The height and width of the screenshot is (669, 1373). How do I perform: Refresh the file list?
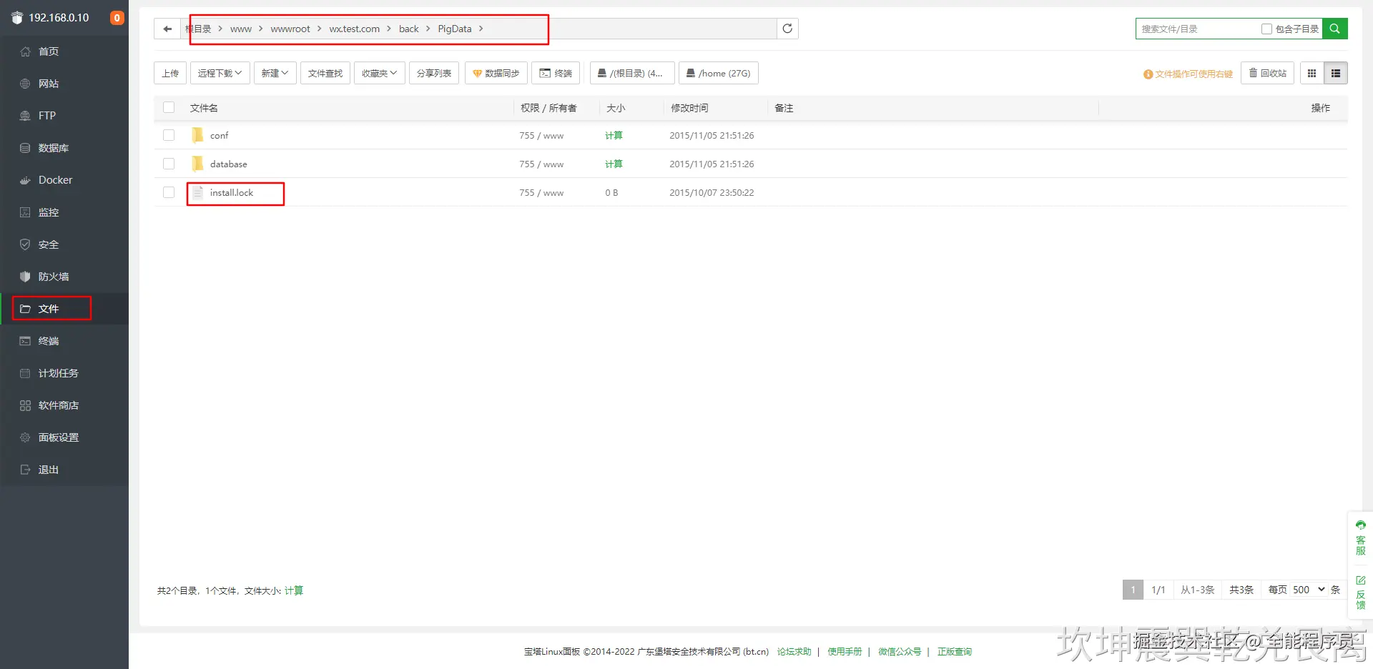click(787, 29)
